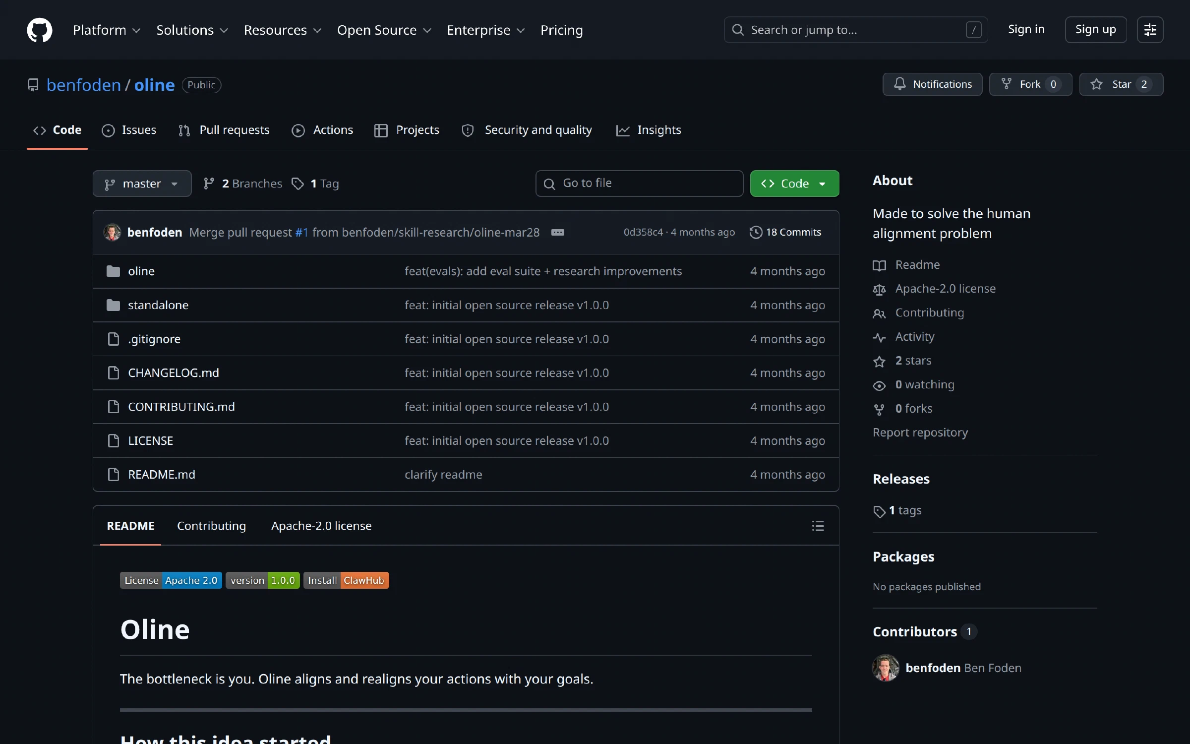Image resolution: width=1190 pixels, height=744 pixels.
Task: Switch to the Pull requests tab
Action: click(x=224, y=130)
